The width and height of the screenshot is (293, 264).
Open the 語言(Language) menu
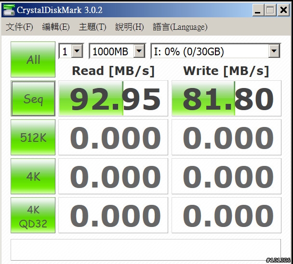coord(180,27)
